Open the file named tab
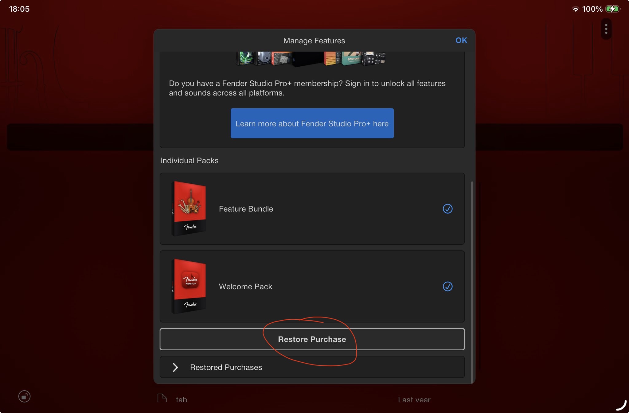 [x=182, y=399]
